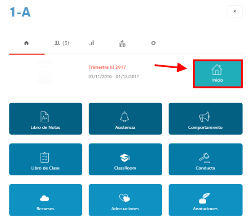Open Conducta gavel tile
Screen dimensions: 248x224
click(205, 159)
